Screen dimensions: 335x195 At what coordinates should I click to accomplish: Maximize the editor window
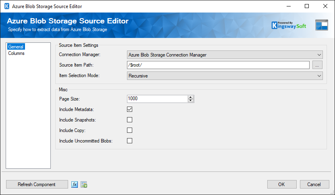tap(307, 6)
